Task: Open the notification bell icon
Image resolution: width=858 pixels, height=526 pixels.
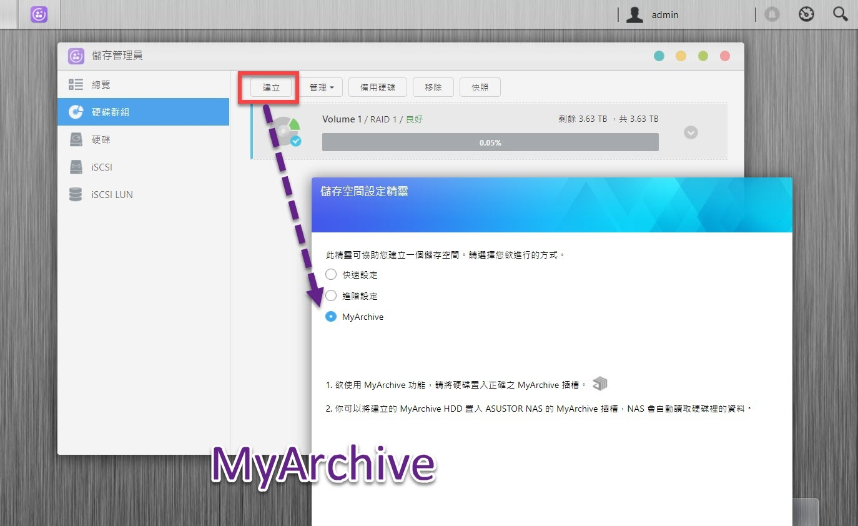Action: pos(772,14)
